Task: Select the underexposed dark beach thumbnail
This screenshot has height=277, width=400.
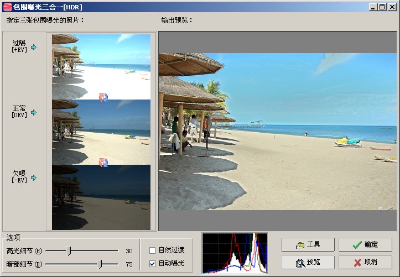Action: point(101,197)
